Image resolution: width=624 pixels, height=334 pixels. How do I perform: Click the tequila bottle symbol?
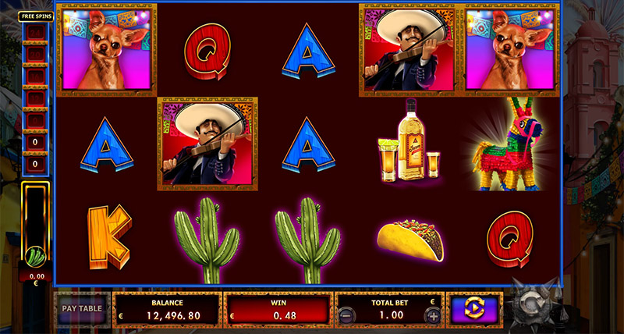(409, 142)
